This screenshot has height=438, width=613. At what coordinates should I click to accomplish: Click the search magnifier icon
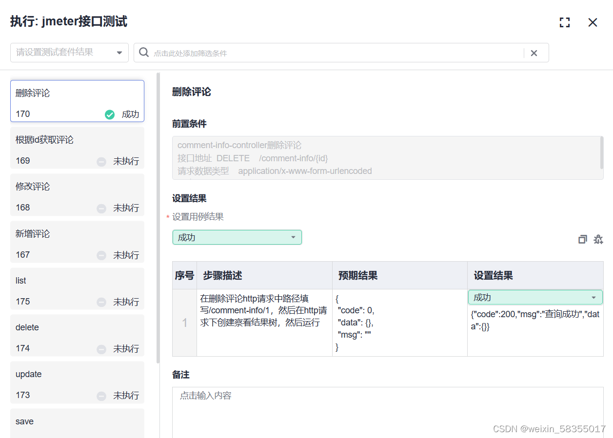point(144,53)
